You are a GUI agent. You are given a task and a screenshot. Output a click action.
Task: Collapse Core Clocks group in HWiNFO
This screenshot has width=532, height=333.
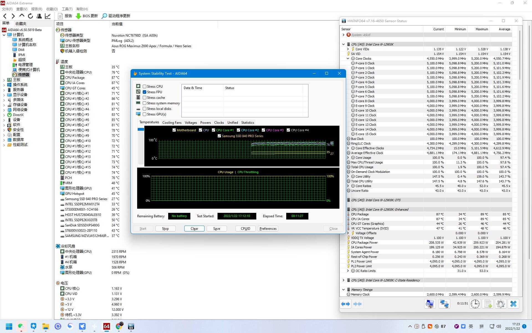[x=348, y=59]
